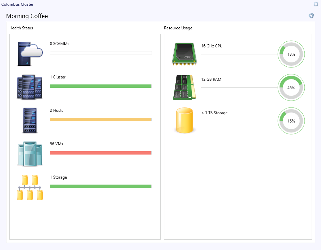The height and width of the screenshot is (250, 321).
Task: Click the 13% CPU usage gauge
Action: click(291, 54)
